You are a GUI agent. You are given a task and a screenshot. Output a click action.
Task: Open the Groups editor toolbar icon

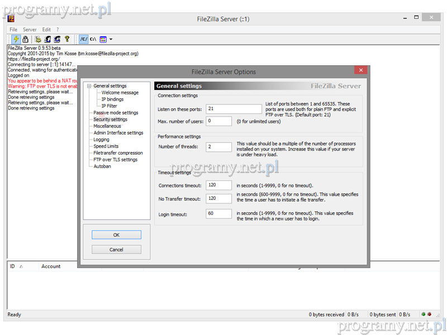57,40
